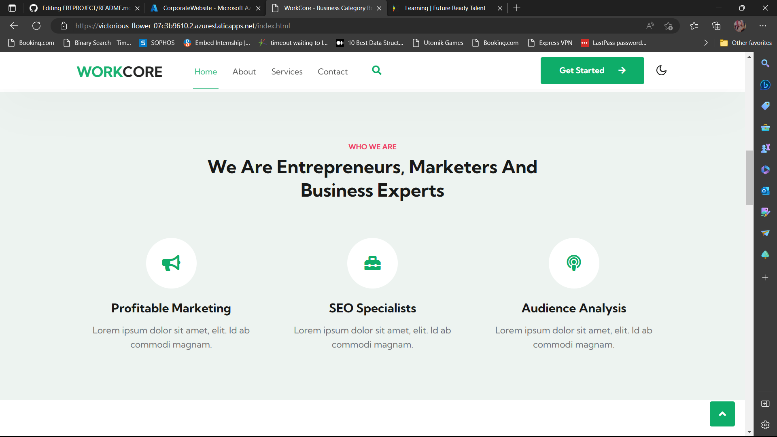Open the browser settings ellipsis menu
The height and width of the screenshot is (437, 777).
[x=763, y=25]
